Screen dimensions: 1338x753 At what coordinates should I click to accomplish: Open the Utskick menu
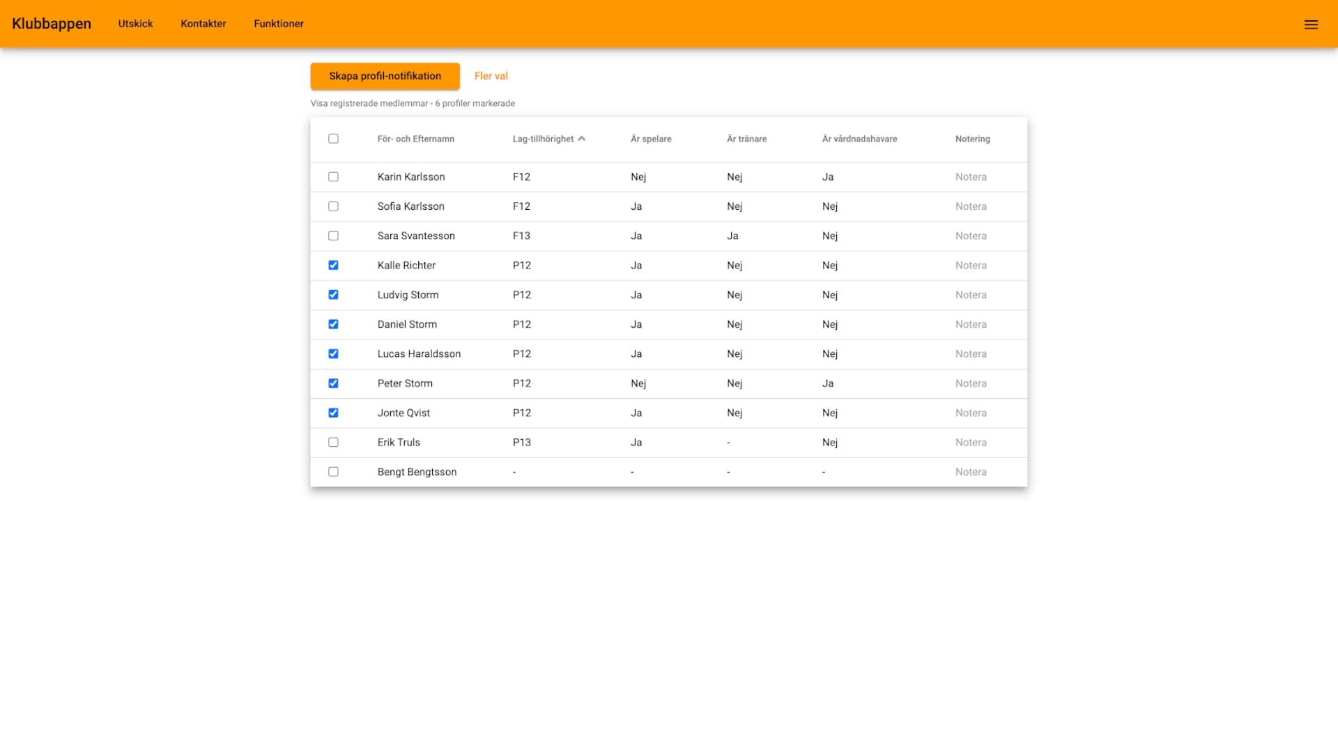click(135, 24)
